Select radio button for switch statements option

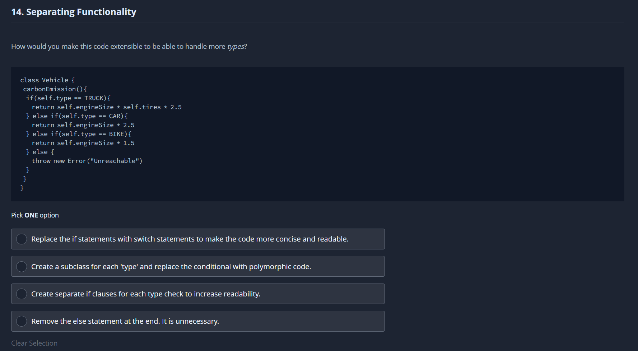click(x=22, y=239)
